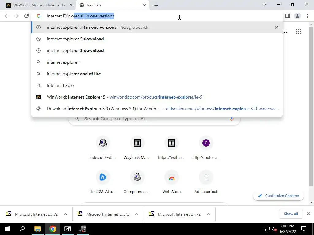The width and height of the screenshot is (314, 235).
Task: Click the network tray icon
Action: [267, 229]
